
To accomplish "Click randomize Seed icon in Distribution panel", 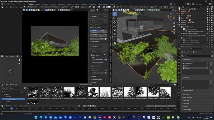I will [x=106, y=39].
